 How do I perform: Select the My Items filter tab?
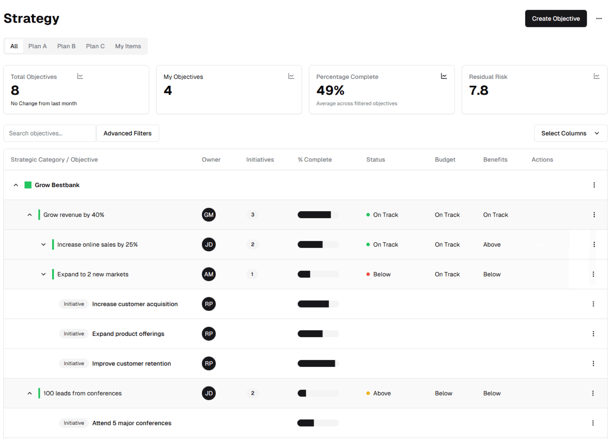click(x=128, y=46)
